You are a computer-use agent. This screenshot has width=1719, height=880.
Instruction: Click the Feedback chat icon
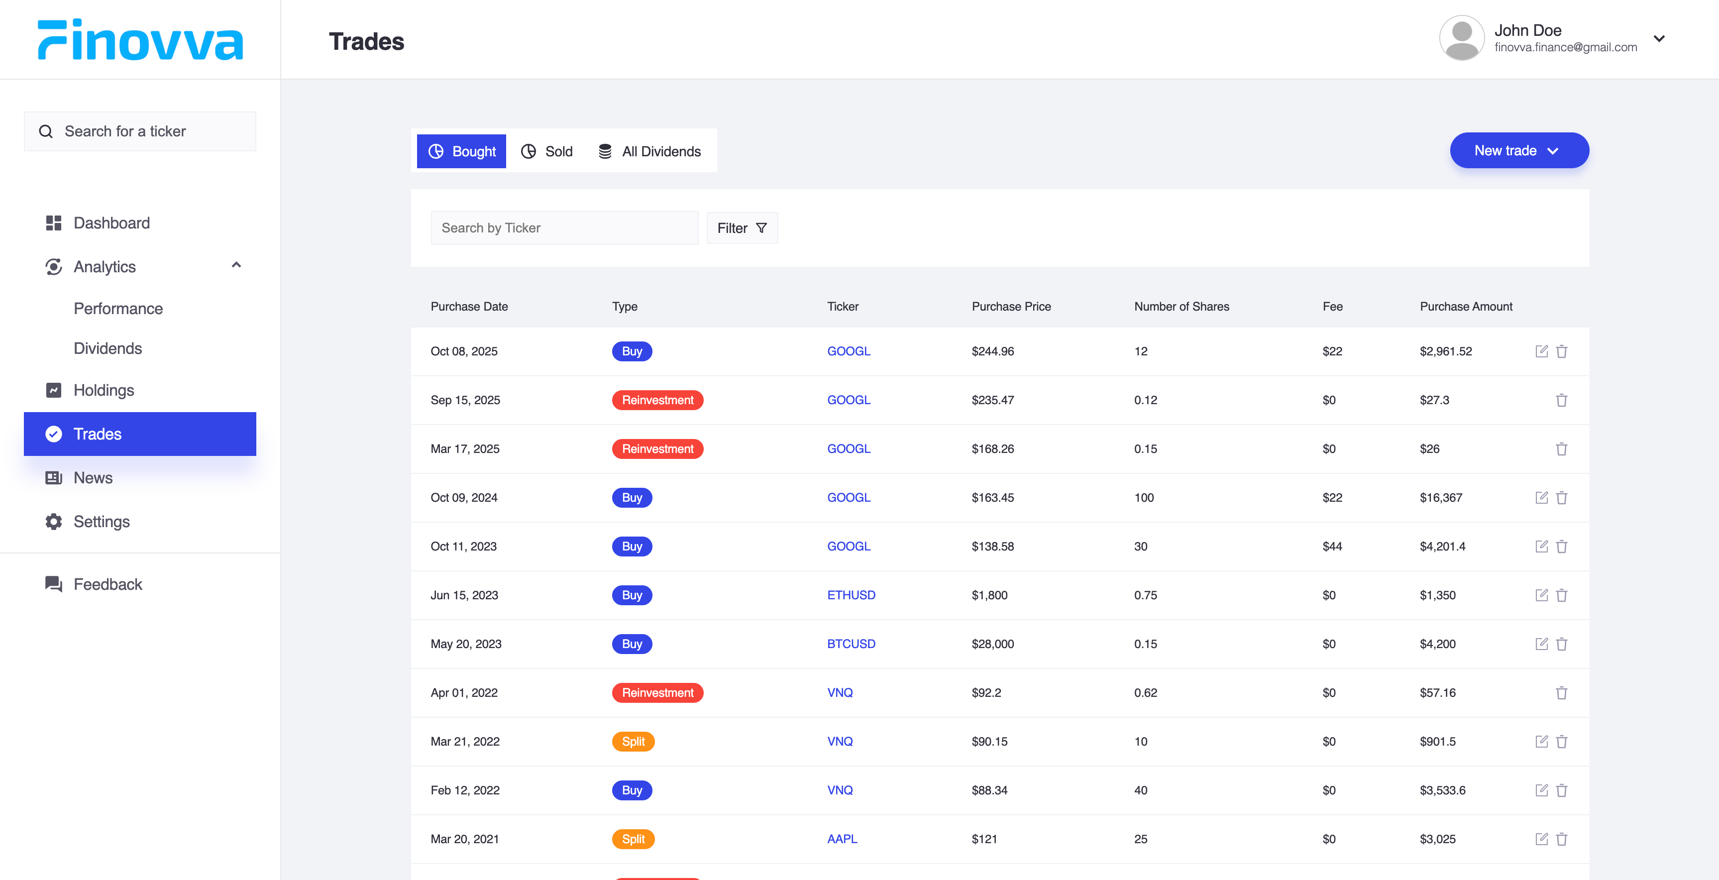(x=53, y=584)
